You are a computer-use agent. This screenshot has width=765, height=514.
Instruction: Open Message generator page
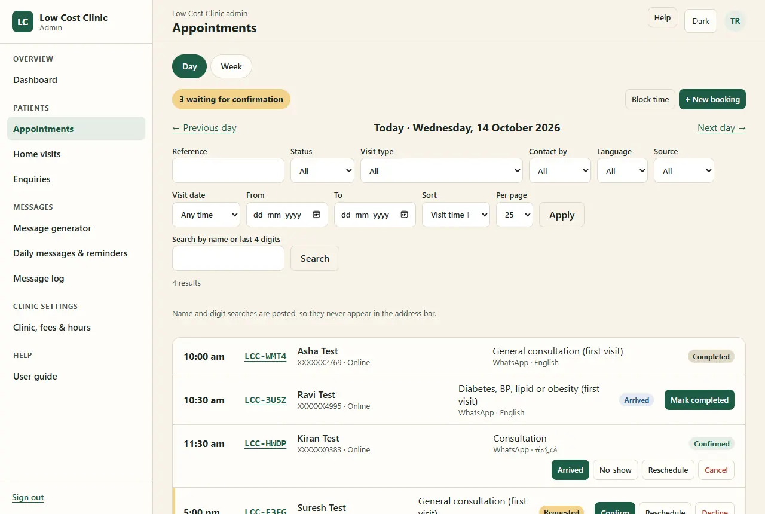pyautogui.click(x=76, y=228)
